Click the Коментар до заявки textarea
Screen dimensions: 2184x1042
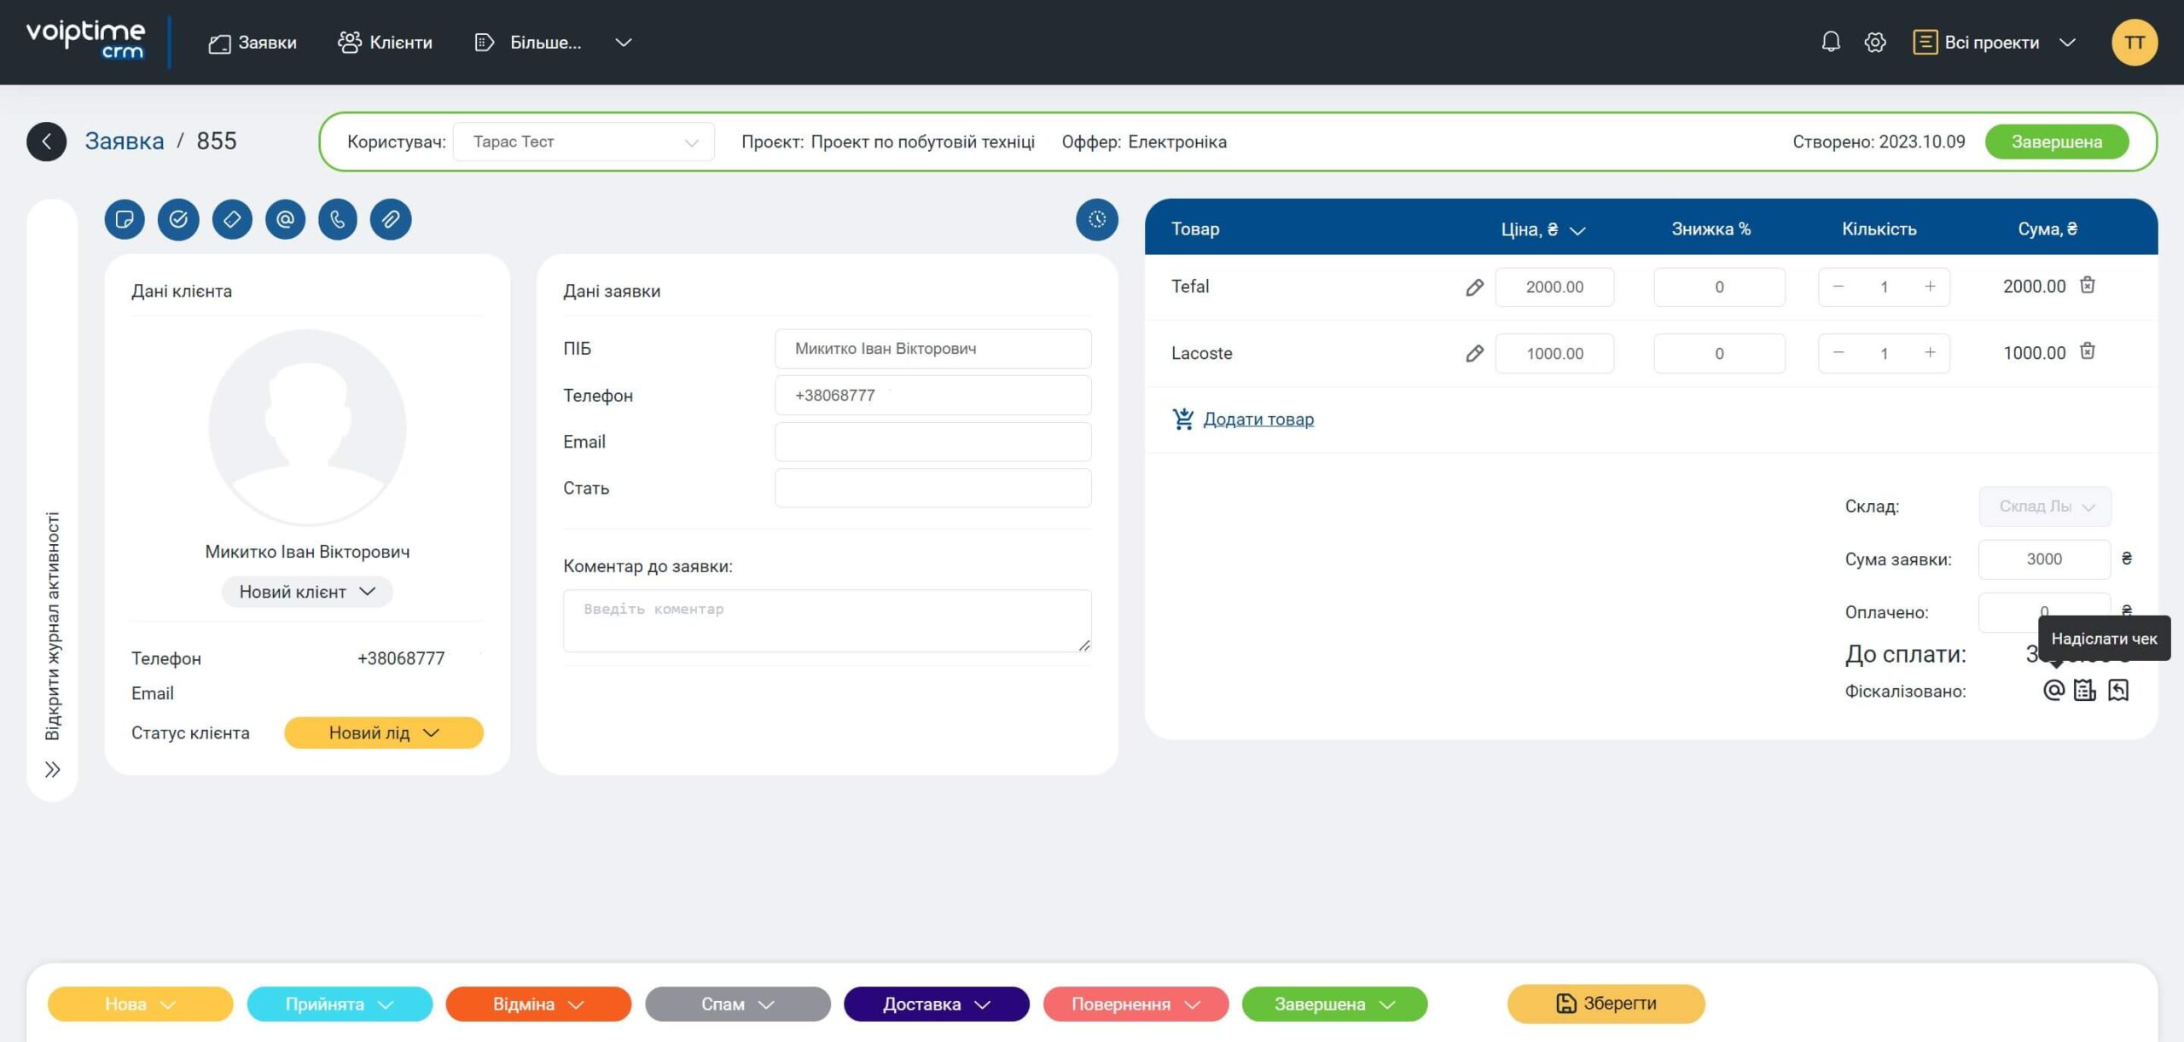point(828,621)
